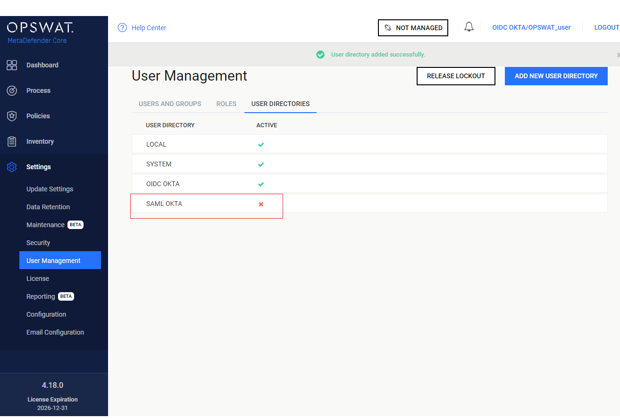Click the Settings gear icon

tap(12, 167)
